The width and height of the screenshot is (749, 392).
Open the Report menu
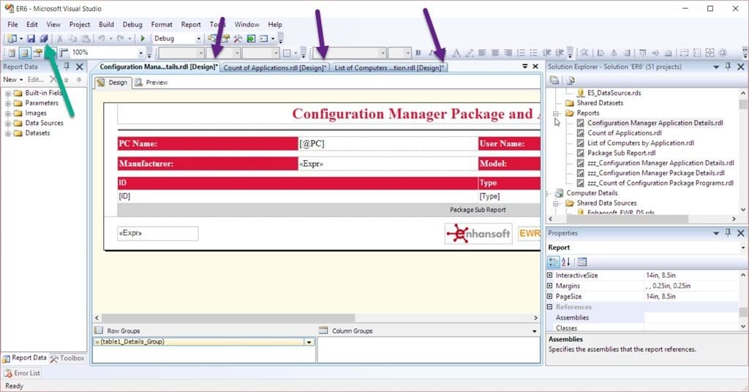pos(191,24)
